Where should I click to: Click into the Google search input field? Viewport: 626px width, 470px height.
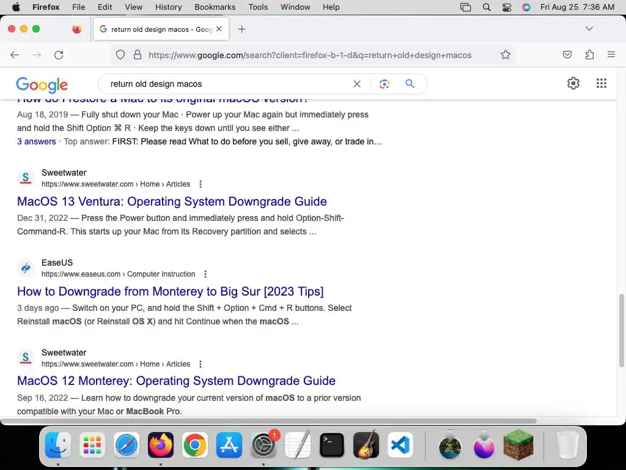[x=227, y=84]
